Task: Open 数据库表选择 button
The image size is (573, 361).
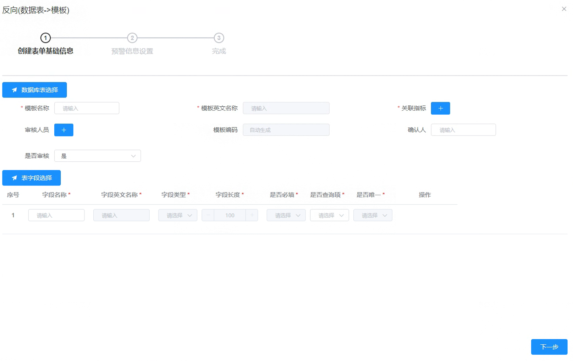Action: pos(34,90)
